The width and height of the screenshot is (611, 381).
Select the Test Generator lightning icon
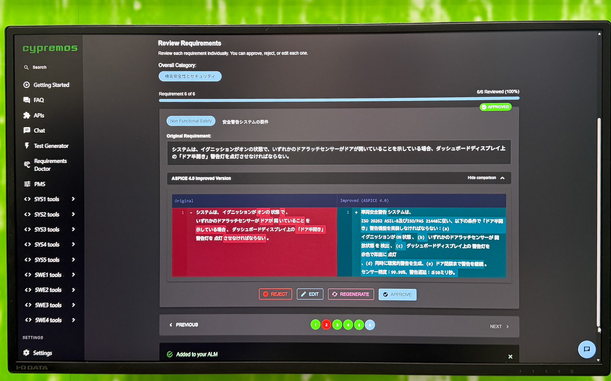(26, 146)
